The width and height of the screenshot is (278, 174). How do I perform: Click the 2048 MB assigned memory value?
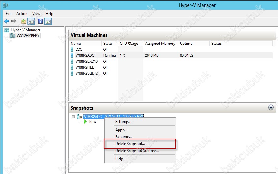pyautogui.click(x=152, y=55)
